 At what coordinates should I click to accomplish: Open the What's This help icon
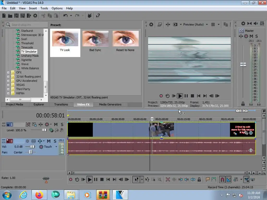coord(98,16)
